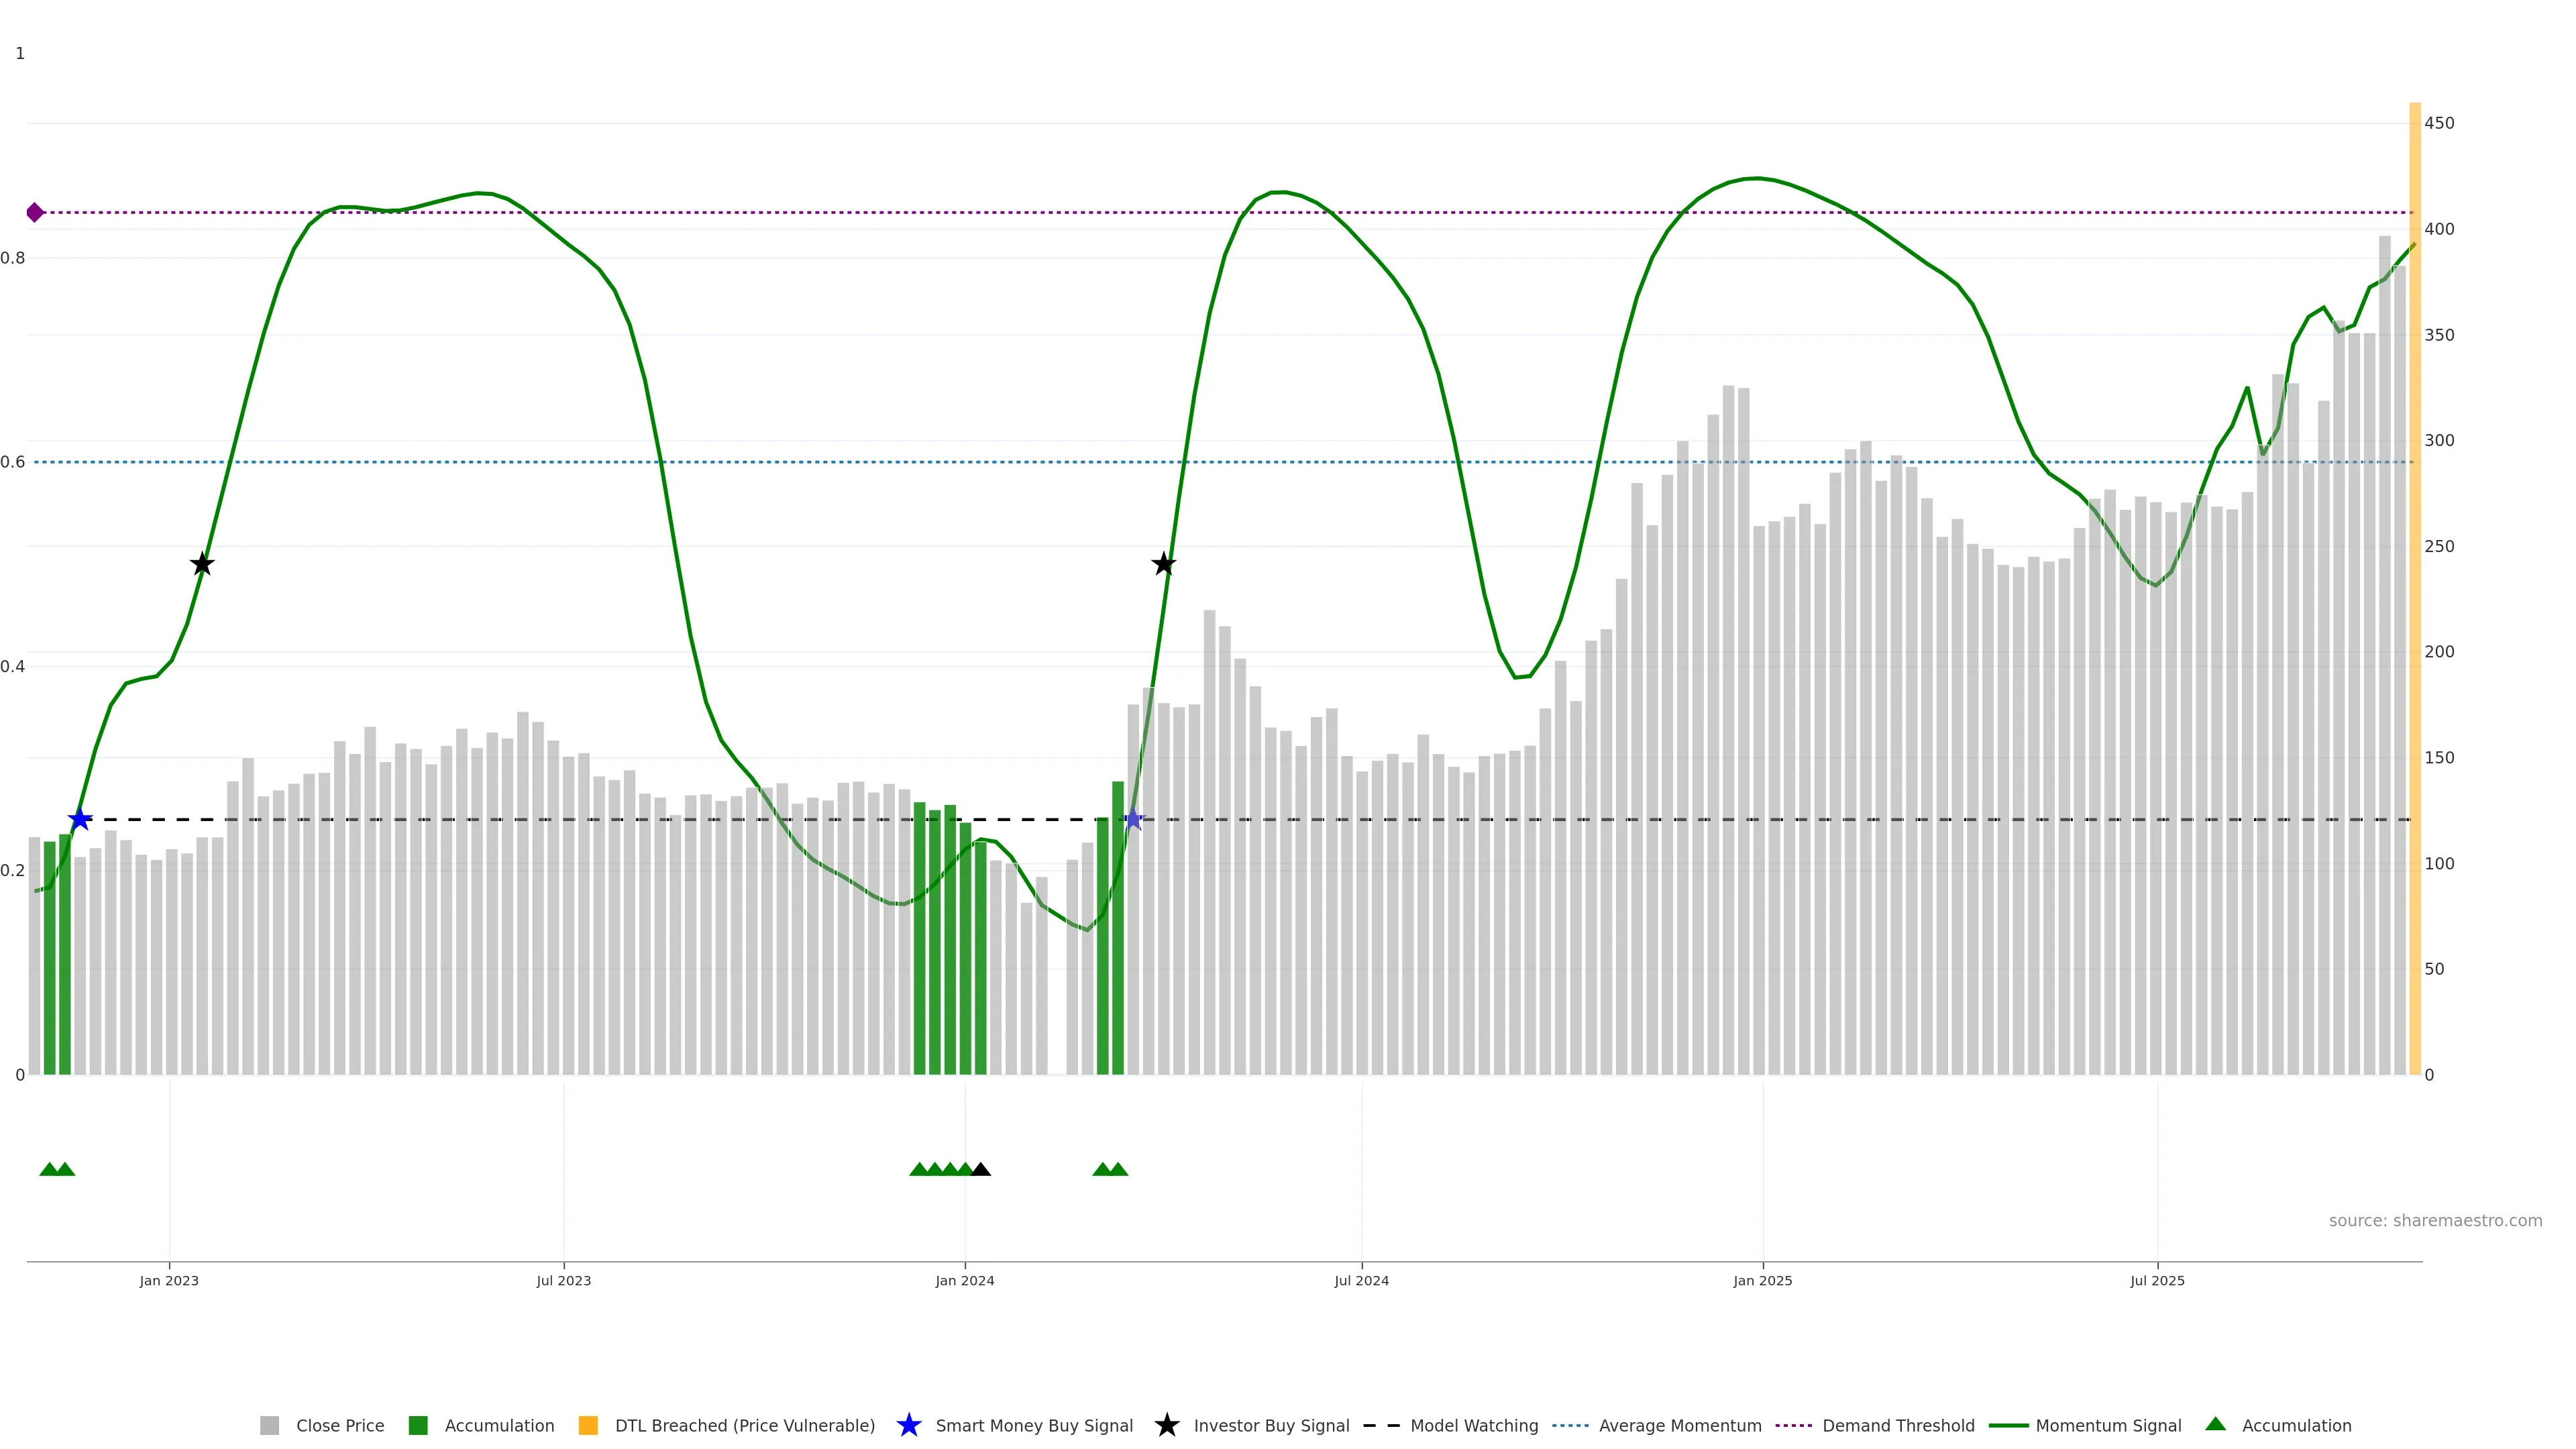
Task: Toggle Close Price legend entry
Action: (x=339, y=1425)
